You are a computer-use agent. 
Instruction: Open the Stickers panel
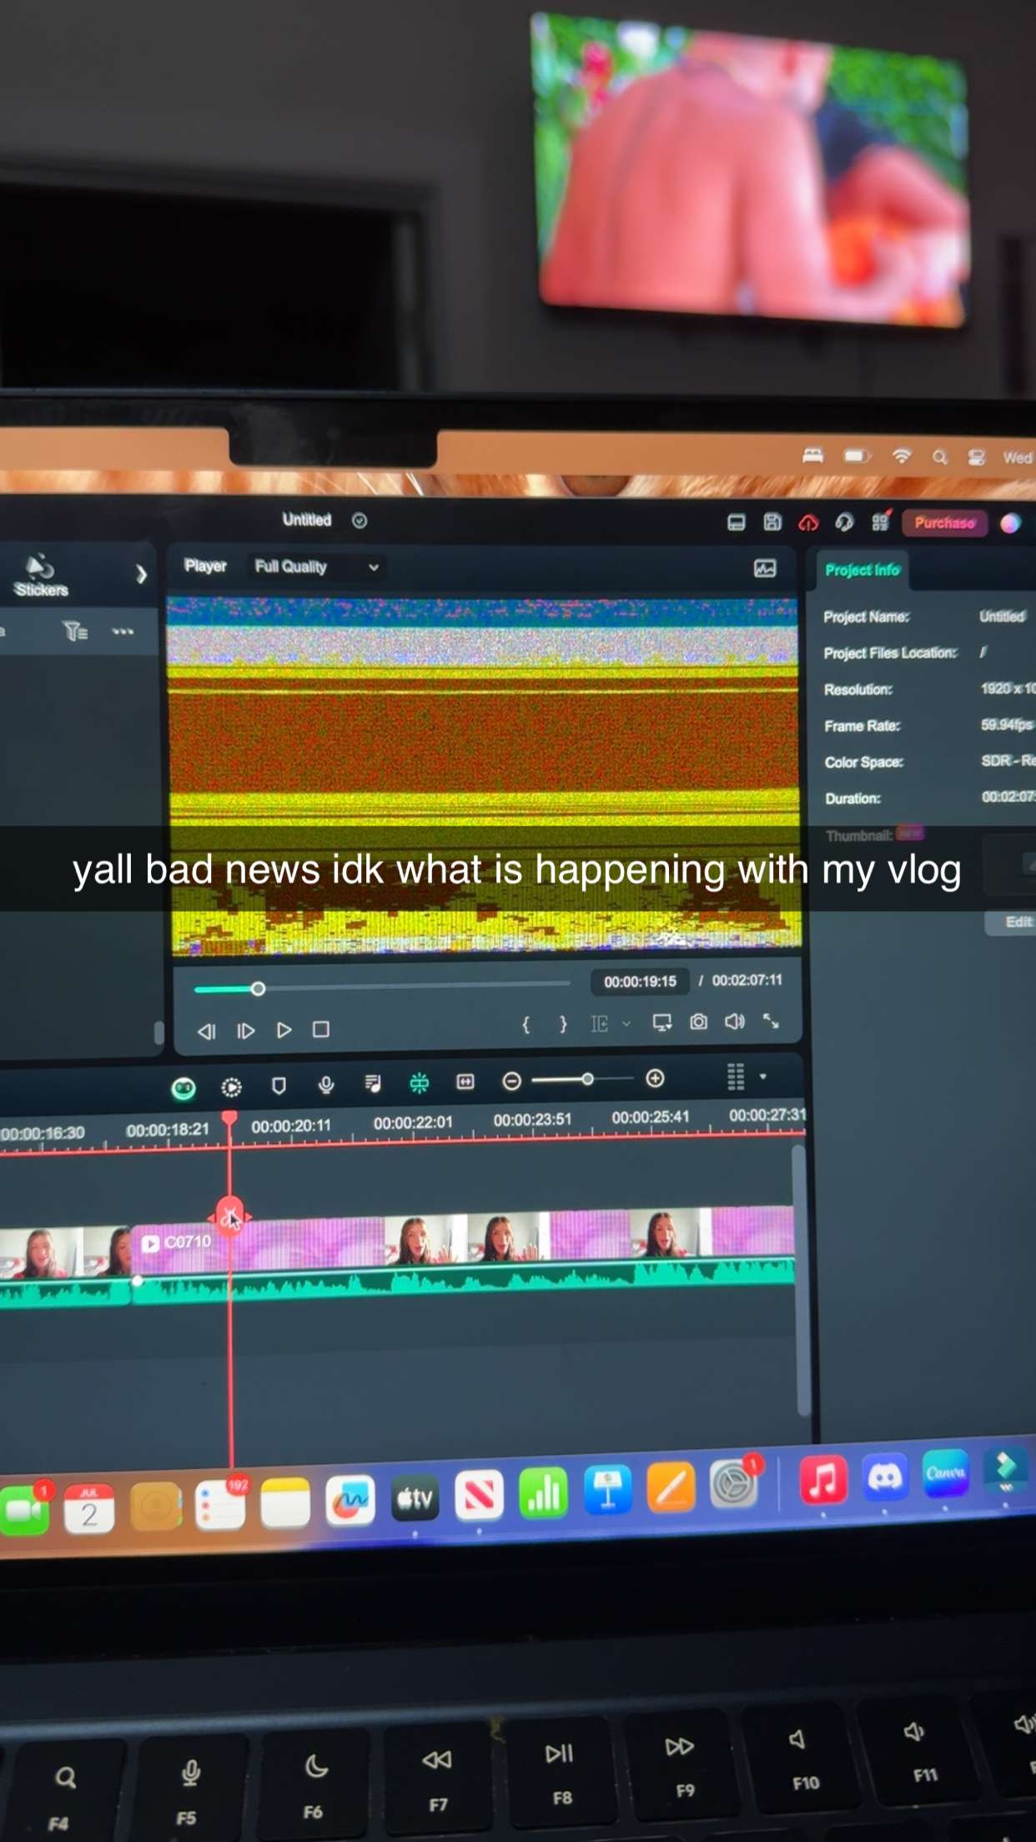coord(40,576)
